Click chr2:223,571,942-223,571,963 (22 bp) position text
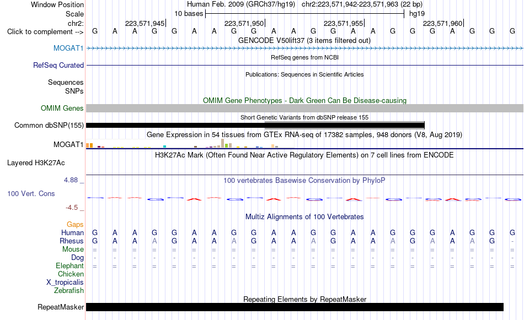The height and width of the screenshot is (320, 524). [362, 4]
